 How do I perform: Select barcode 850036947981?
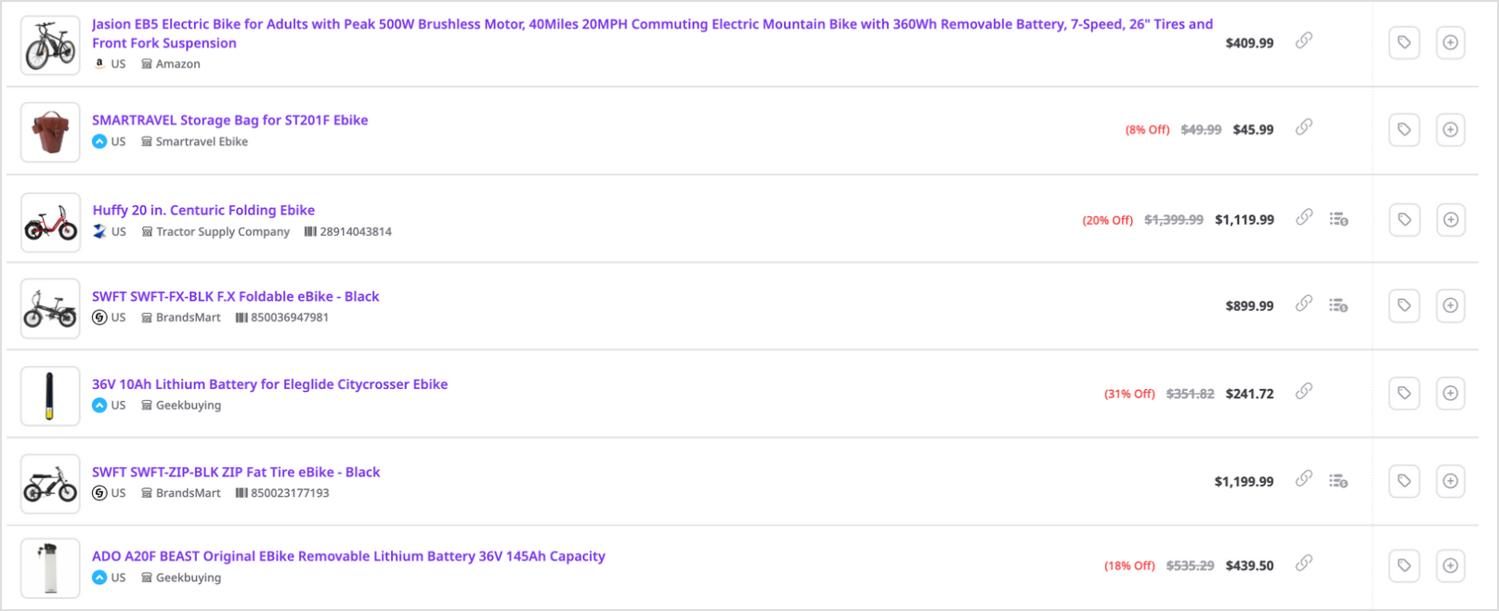(290, 318)
